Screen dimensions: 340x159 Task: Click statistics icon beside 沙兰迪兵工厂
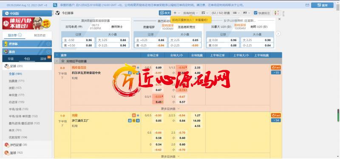(x=130, y=121)
